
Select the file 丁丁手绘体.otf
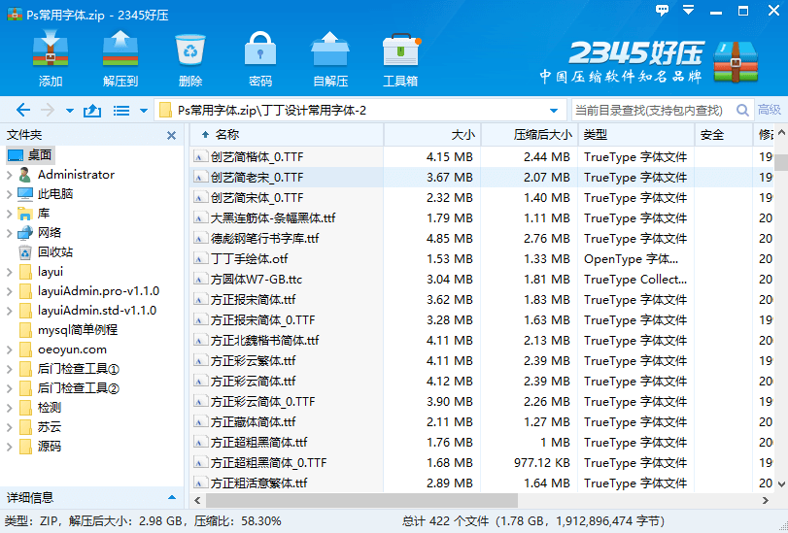click(x=249, y=259)
